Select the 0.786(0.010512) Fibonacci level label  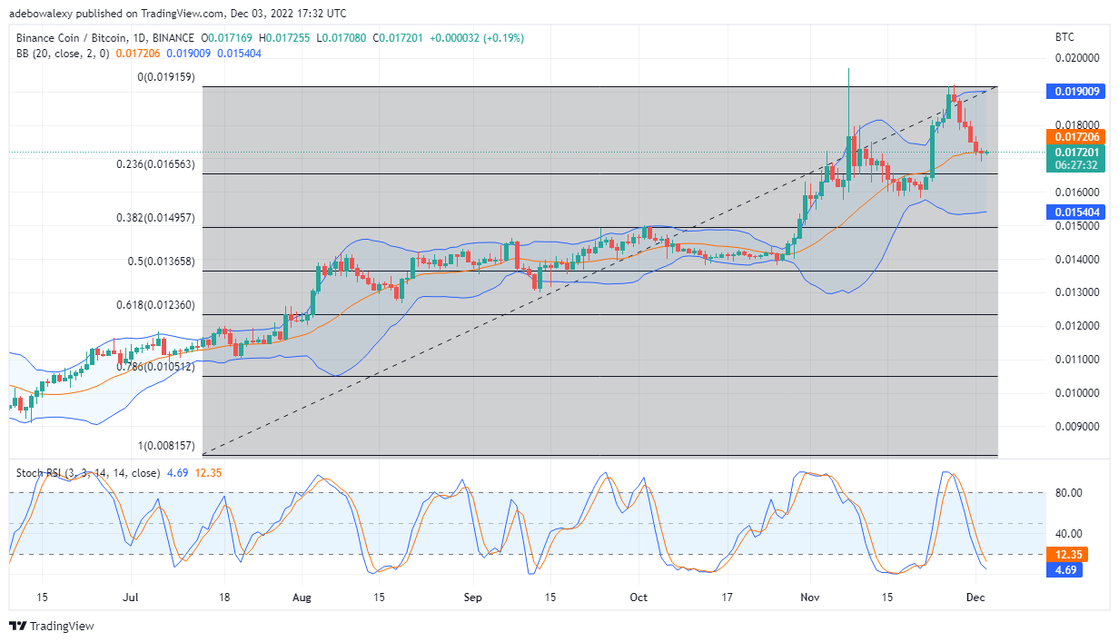[x=156, y=367]
